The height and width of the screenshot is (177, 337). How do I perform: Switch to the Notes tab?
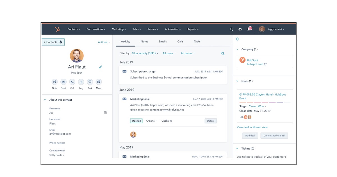pos(144,42)
